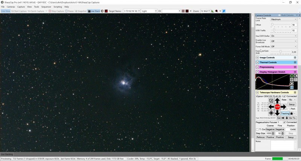The image size is (301, 161).
Task: Click the mount Go To button
Action: (x=293, y=118)
